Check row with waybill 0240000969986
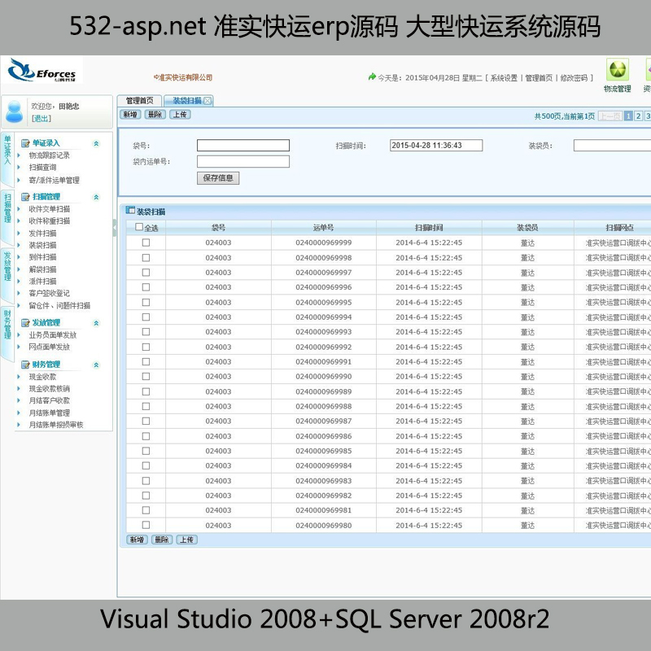Image resolution: width=651 pixels, height=651 pixels. pos(146,436)
